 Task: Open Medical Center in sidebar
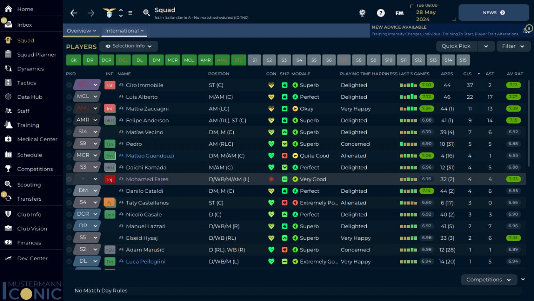point(37,139)
